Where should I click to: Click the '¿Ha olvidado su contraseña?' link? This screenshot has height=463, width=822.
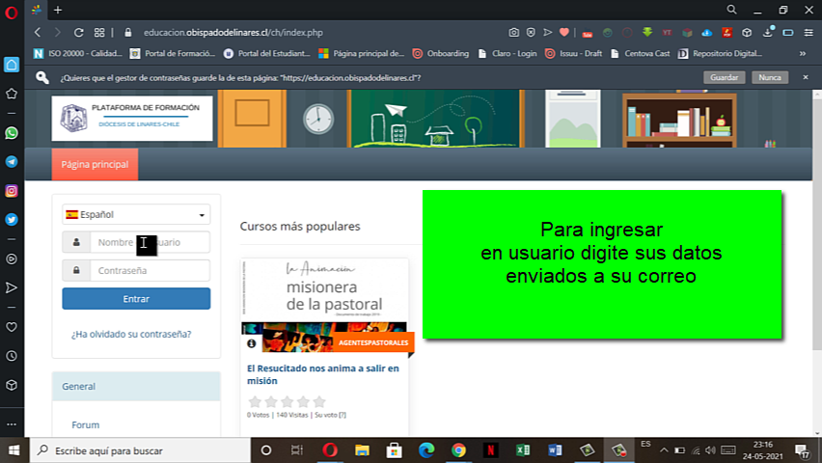131,335
